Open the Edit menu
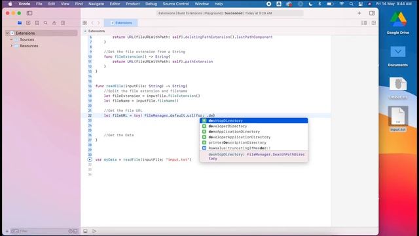 point(52,4)
